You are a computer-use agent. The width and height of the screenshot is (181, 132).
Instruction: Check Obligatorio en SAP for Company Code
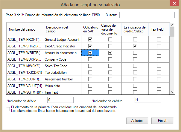(90, 59)
